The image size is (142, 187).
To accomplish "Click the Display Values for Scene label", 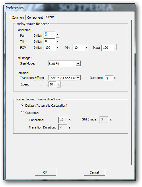I will 32,24.
